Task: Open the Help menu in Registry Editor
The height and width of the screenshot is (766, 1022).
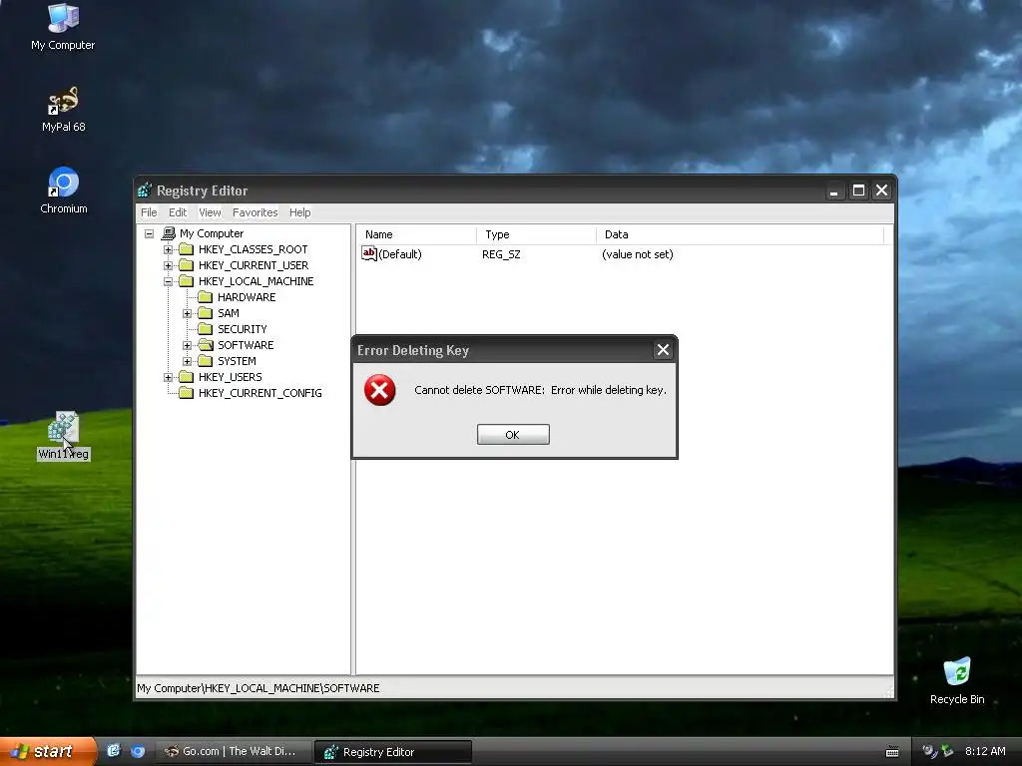Action: [299, 212]
